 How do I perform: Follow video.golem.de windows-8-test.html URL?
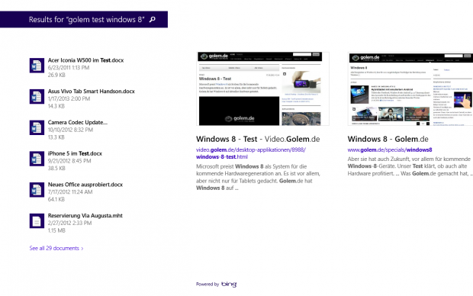pos(251,153)
